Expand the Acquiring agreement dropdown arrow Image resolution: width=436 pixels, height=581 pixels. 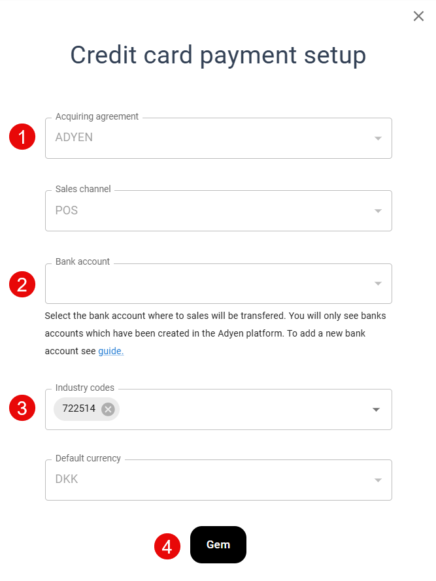click(x=377, y=139)
